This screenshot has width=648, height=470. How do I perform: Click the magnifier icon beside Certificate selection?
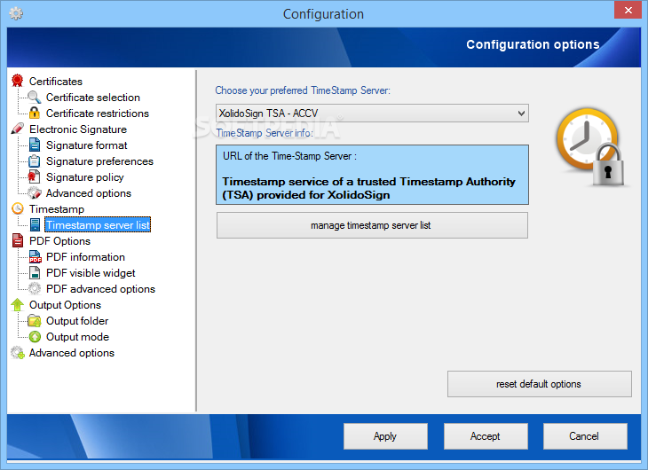pos(35,97)
